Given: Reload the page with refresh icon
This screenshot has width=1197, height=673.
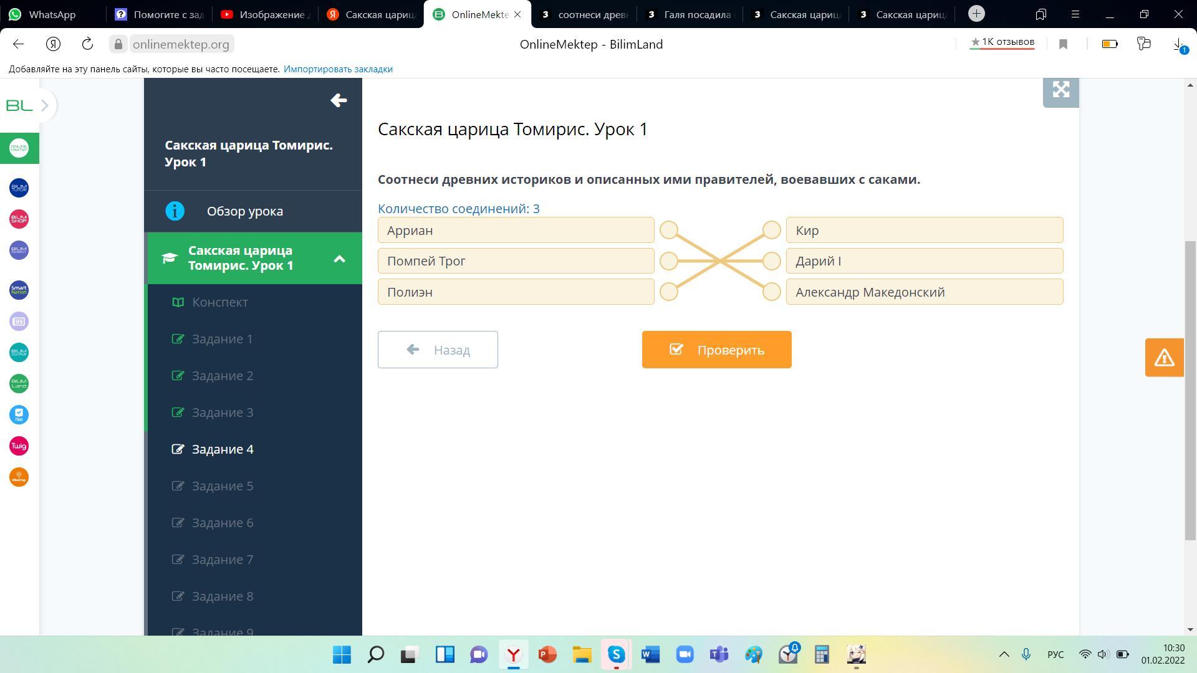Looking at the screenshot, I should (x=87, y=44).
